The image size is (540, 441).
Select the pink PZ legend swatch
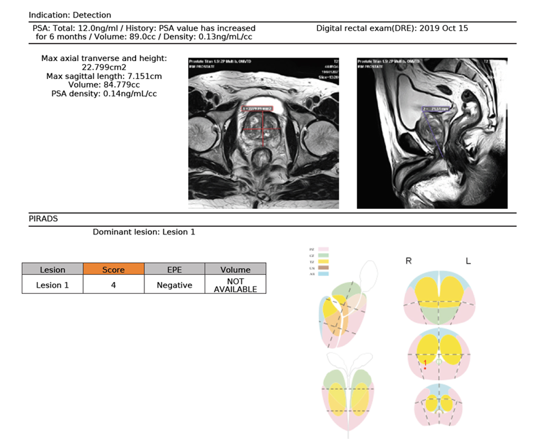323,249
